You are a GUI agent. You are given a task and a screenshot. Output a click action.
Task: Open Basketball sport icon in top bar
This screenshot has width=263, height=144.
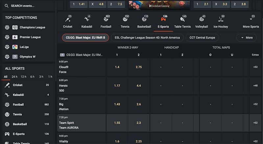(144, 19)
